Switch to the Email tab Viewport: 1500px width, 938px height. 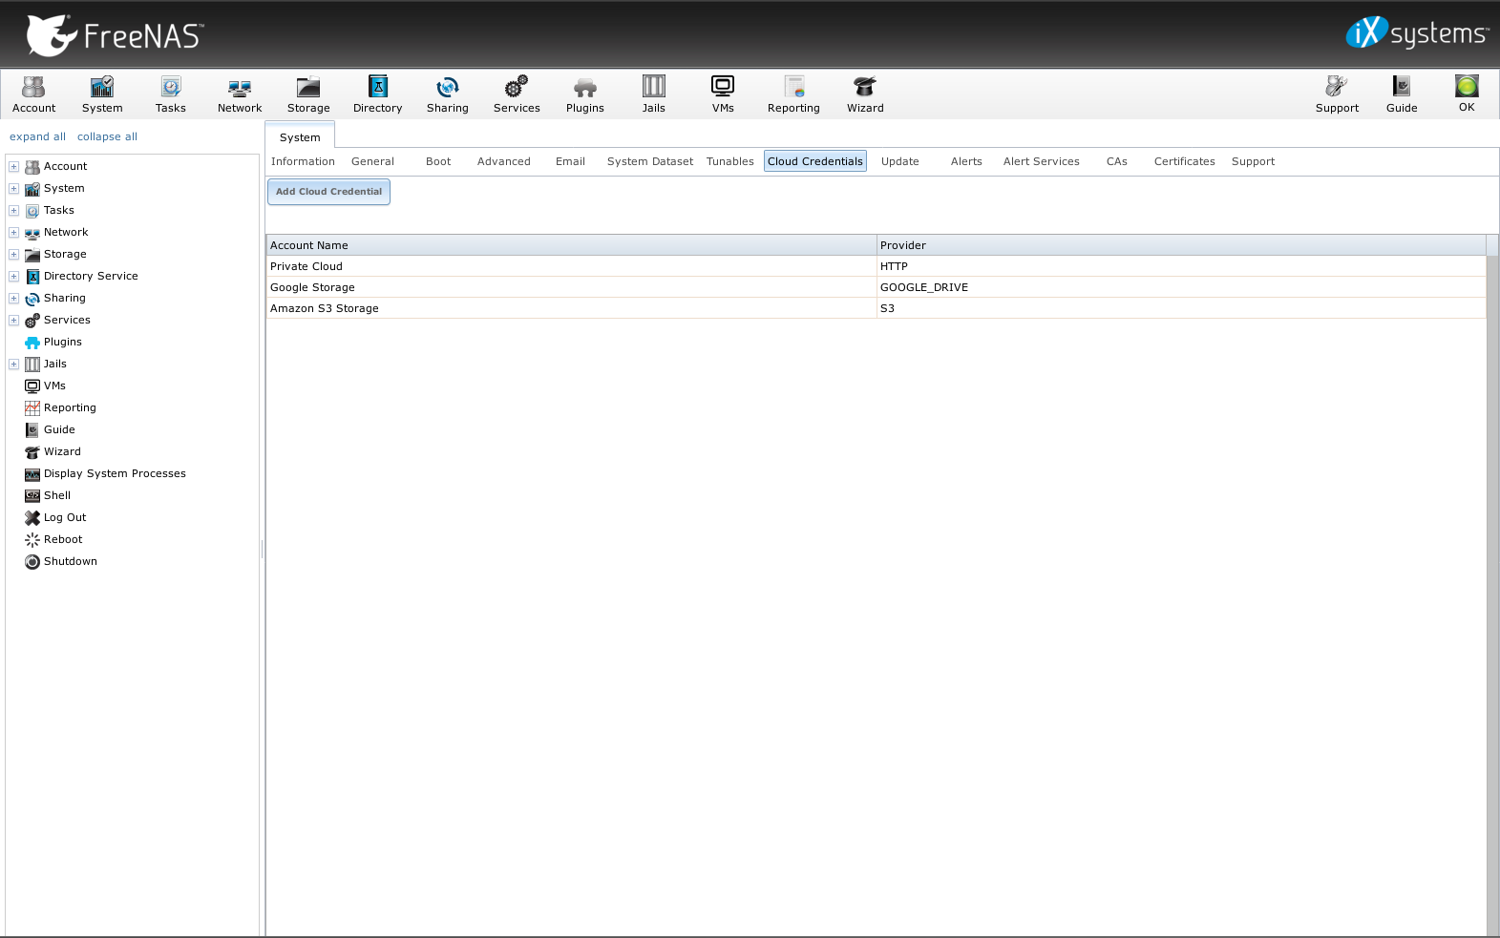tap(570, 161)
